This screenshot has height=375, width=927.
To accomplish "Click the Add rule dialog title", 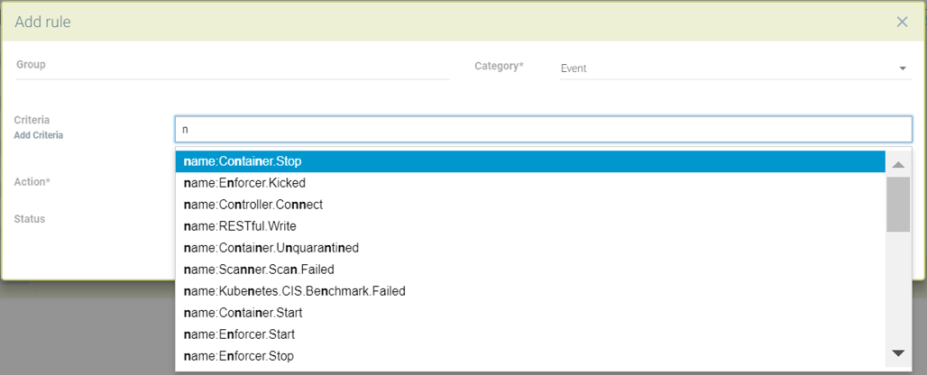I will (42, 22).
